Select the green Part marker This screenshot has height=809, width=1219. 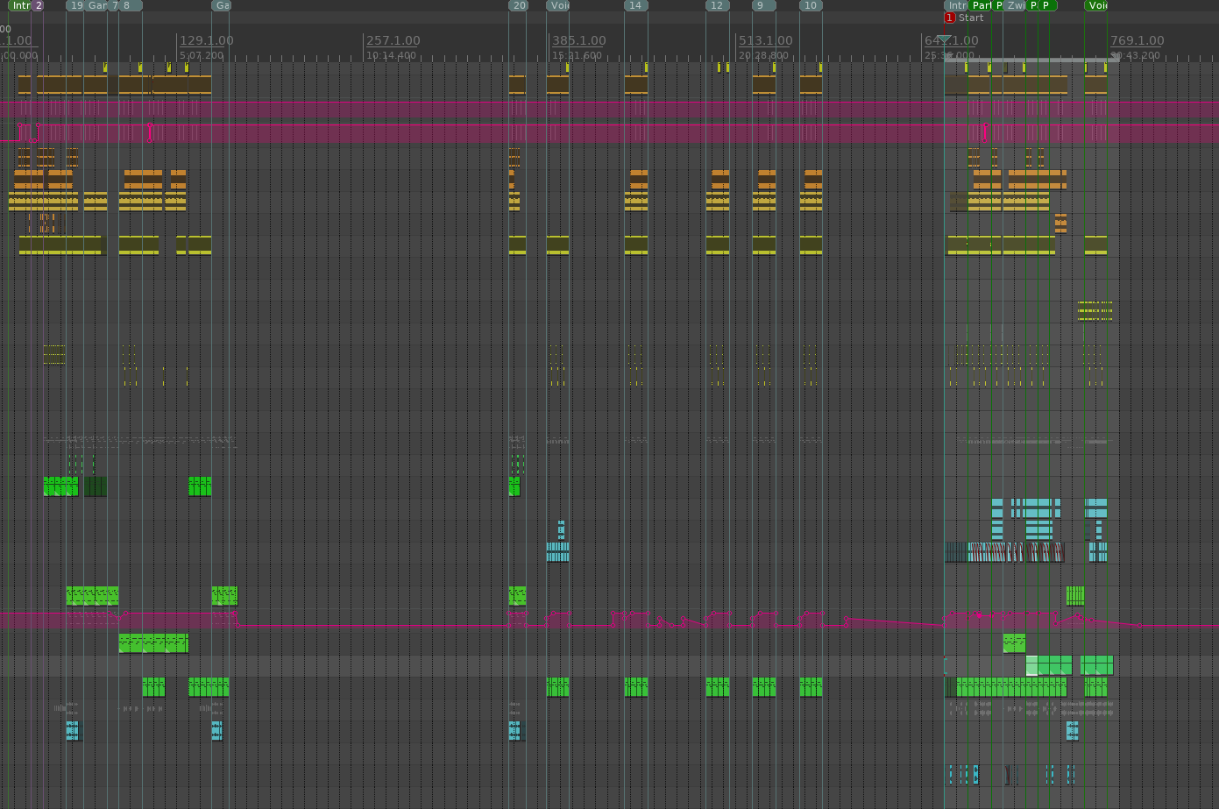pyautogui.click(x=982, y=5)
